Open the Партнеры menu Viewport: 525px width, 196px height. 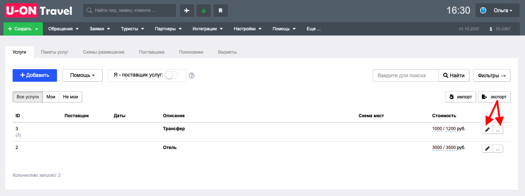(168, 29)
